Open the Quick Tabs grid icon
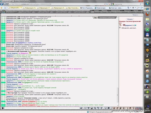 5,8
